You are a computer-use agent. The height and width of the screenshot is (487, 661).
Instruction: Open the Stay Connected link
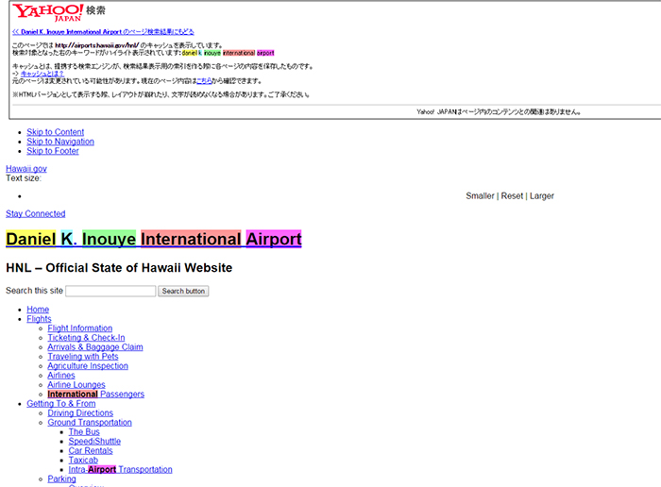(x=36, y=214)
